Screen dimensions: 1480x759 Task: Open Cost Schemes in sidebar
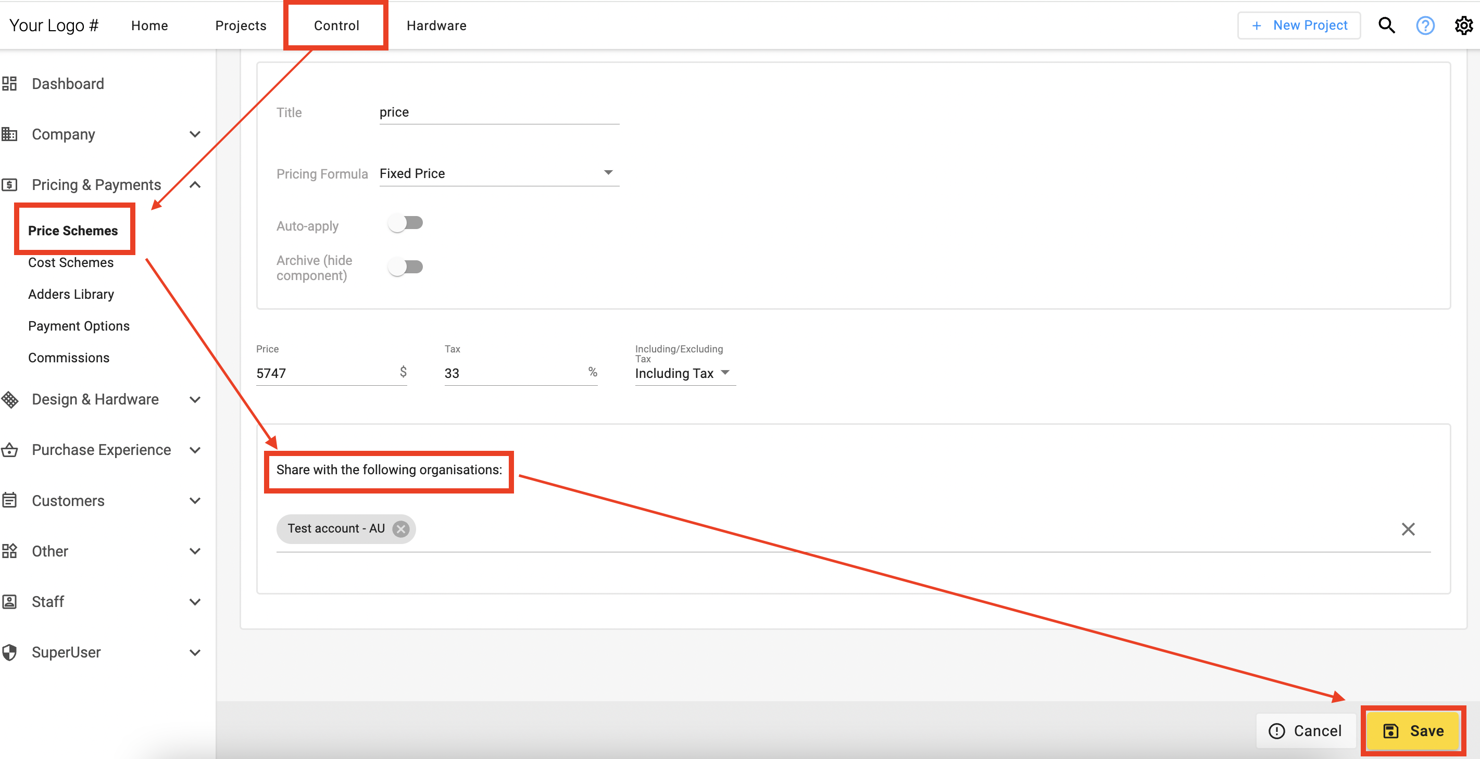pos(71,262)
